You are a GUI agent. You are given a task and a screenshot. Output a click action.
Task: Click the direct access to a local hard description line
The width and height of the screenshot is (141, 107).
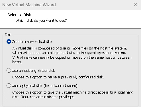tap(73, 92)
